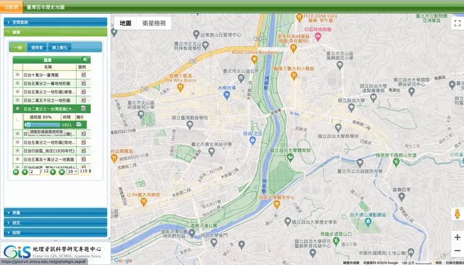Viewport: 464px width, 265px height.
Task: Click the 景文高級中學 school marker
Action: [211, 152]
